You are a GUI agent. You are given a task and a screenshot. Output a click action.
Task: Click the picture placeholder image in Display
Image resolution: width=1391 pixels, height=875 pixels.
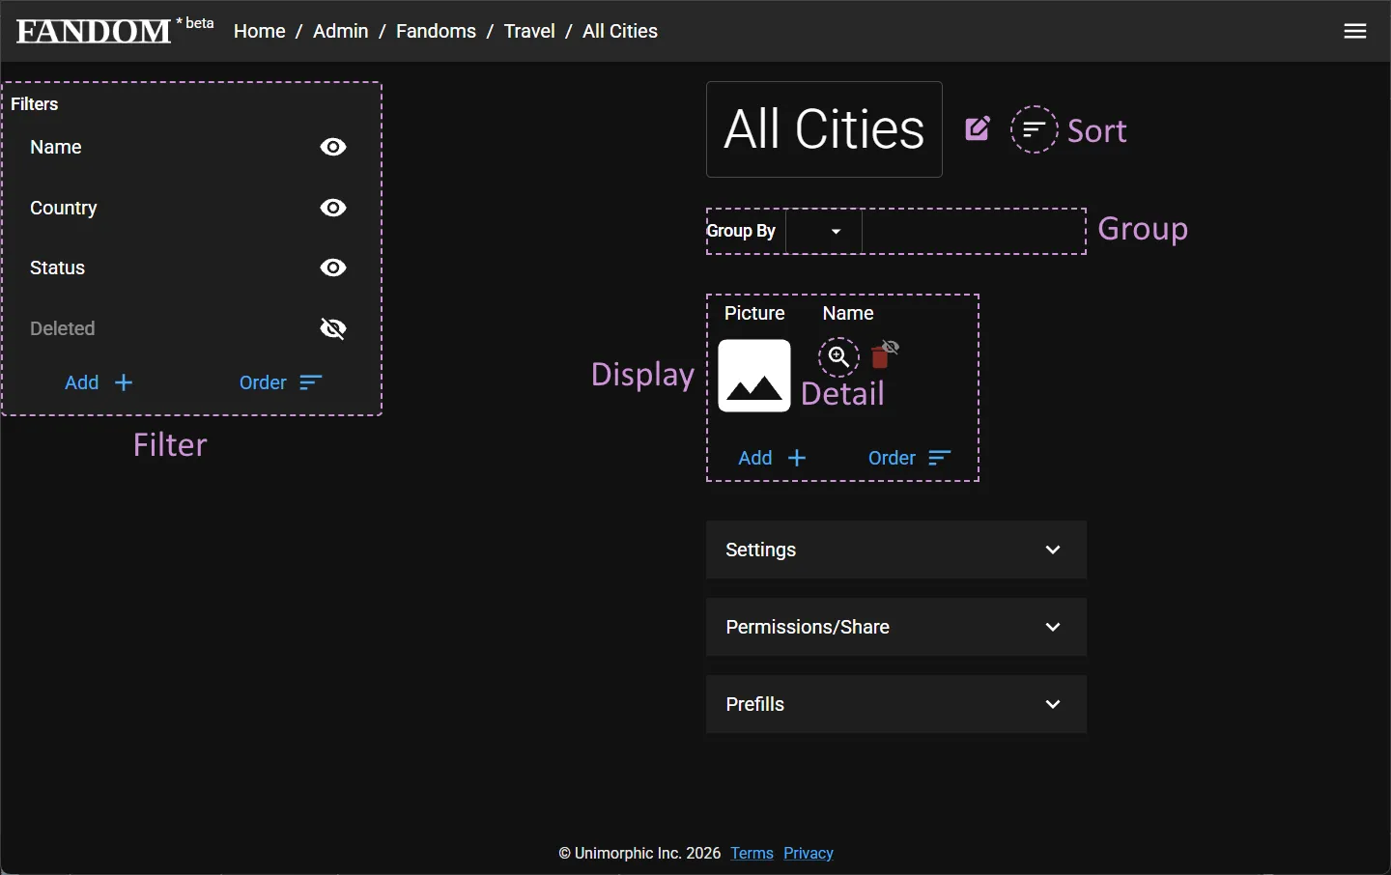coord(754,376)
